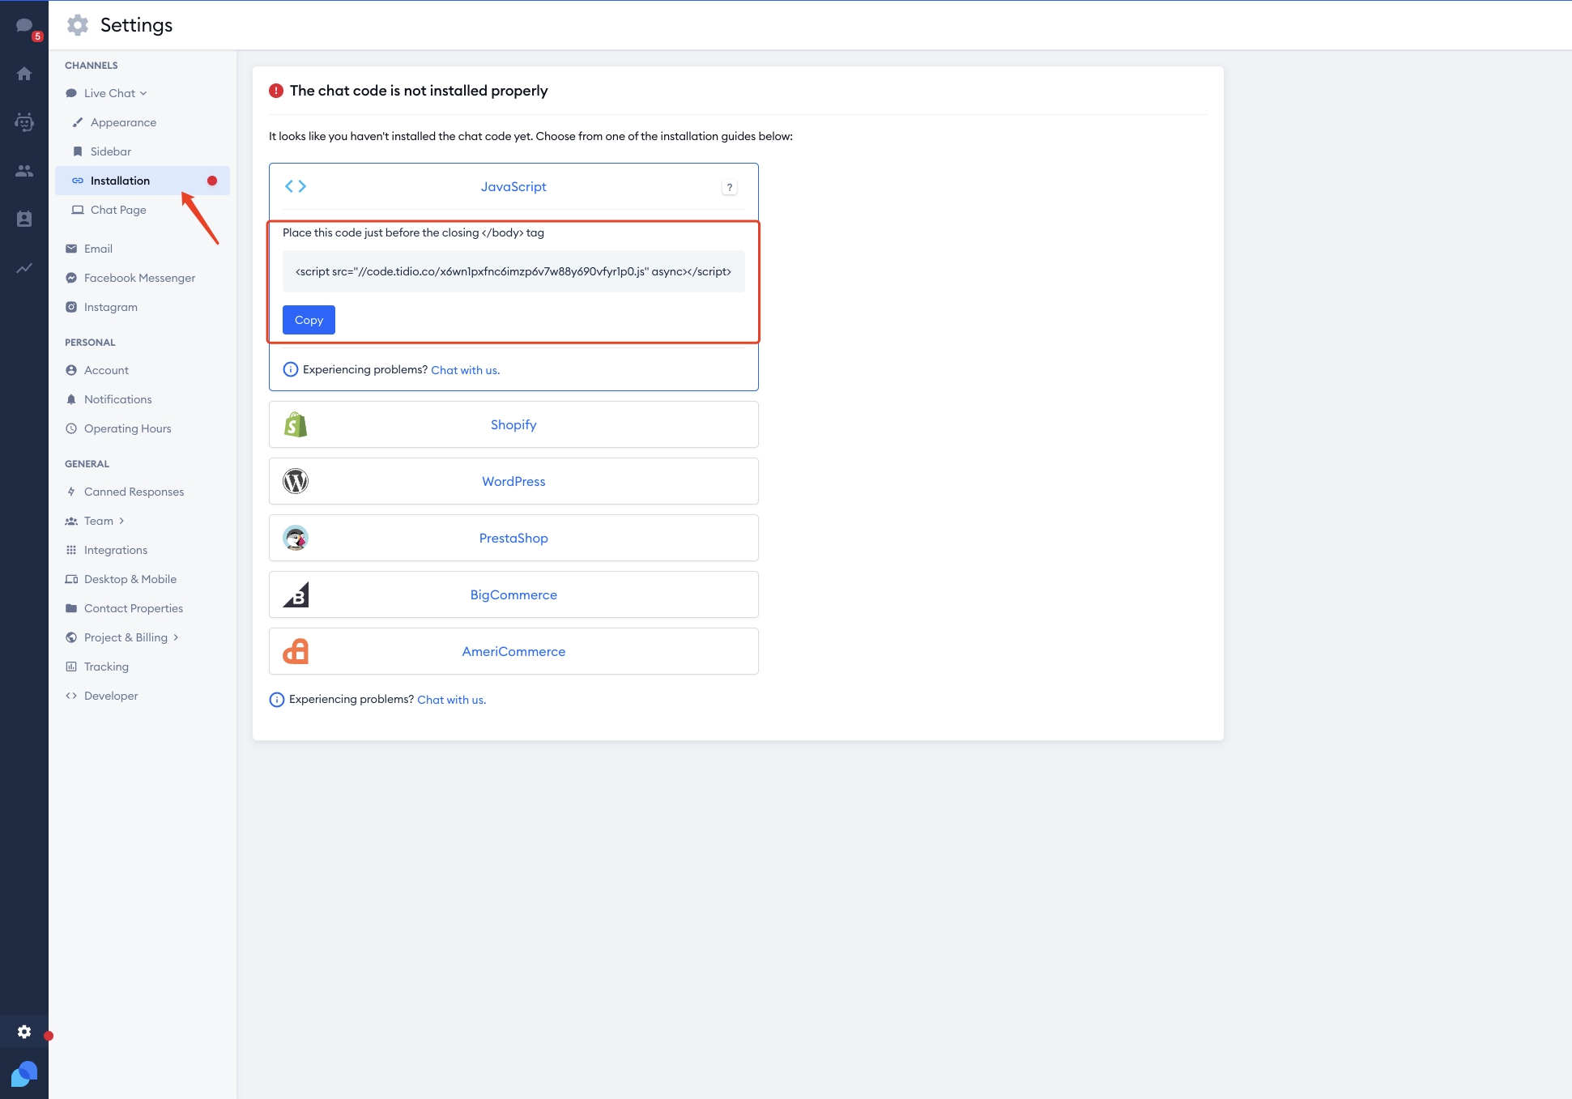Click the Tidio logo at bottom left

pyautogui.click(x=24, y=1075)
